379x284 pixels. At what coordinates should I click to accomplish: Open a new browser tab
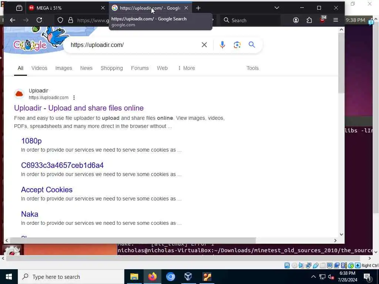[198, 8]
